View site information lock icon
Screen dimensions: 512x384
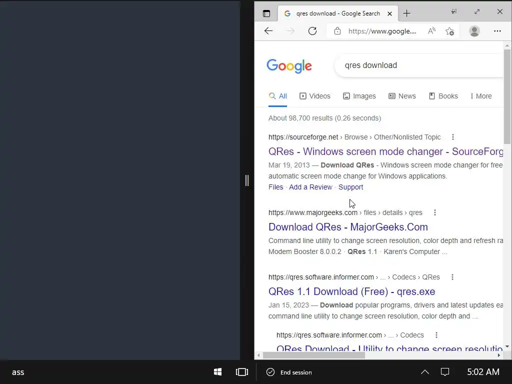tap(337, 31)
